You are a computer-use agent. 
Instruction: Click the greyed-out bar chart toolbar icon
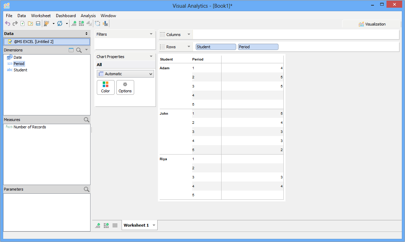[89, 23]
